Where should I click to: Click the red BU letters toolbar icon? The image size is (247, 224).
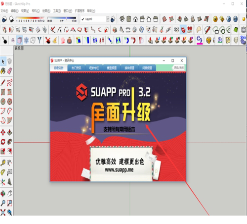coord(190,30)
